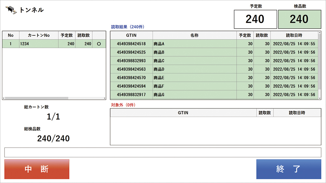Select carton row 1234
Viewport: 326px width, 183px height.
(54, 44)
